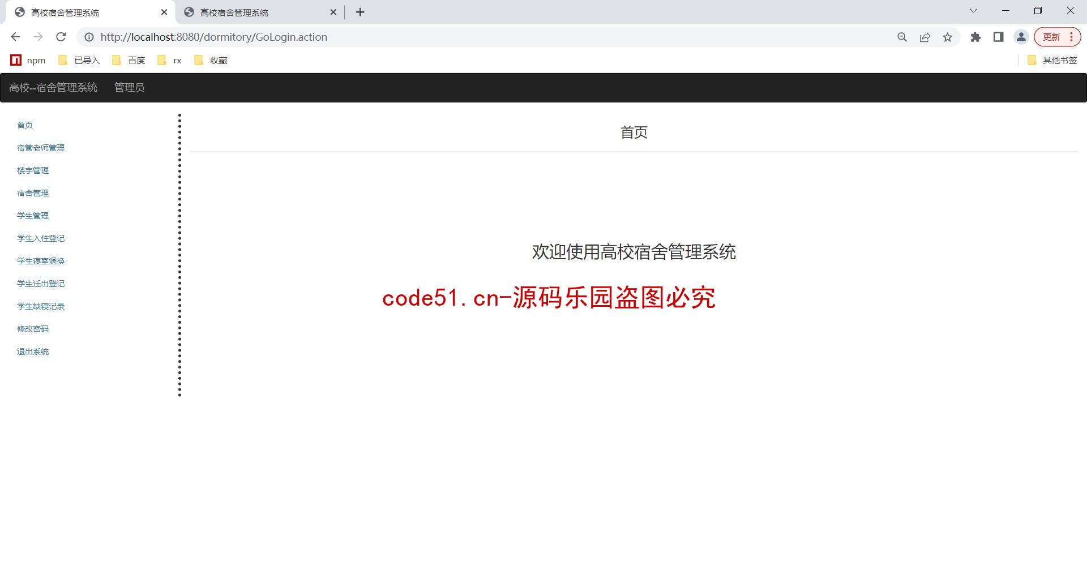
Task: Open the 其他书签 folder
Action: (1052, 60)
